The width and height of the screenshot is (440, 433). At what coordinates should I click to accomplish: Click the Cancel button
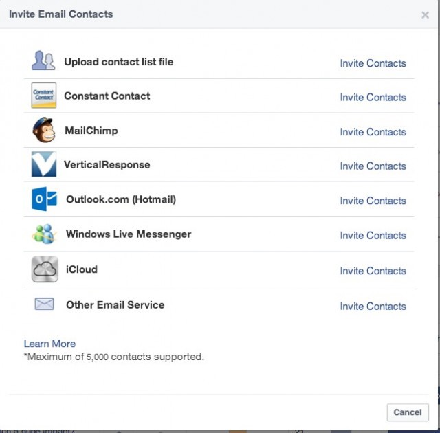408,412
